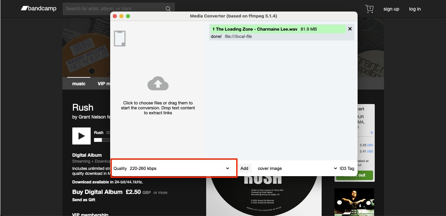This screenshot has height=216, width=446.
Task: Click the sign up link
Action: (x=391, y=9)
